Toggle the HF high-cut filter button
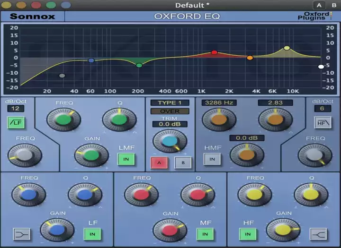Image resolution: width=341 pixels, height=248 pixels. pos(323,123)
